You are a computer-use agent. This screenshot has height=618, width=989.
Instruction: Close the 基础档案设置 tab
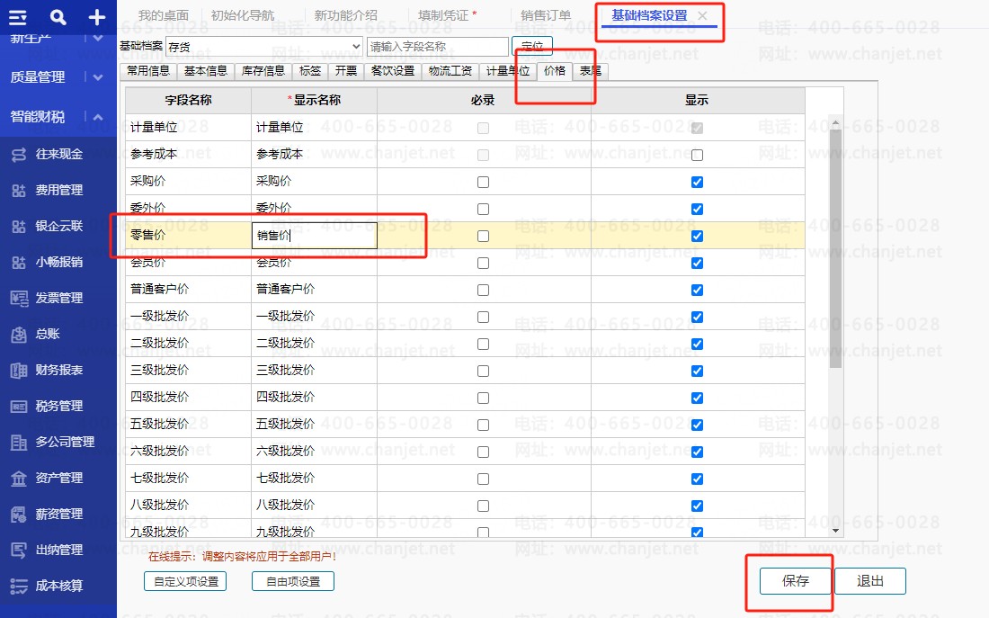tap(703, 15)
